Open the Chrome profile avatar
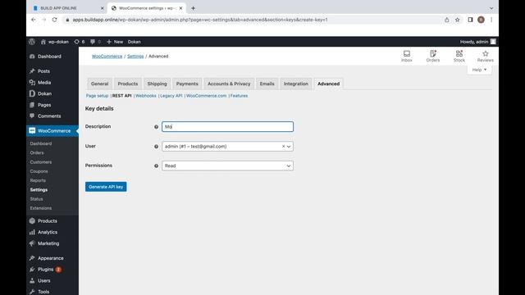 [x=481, y=20]
